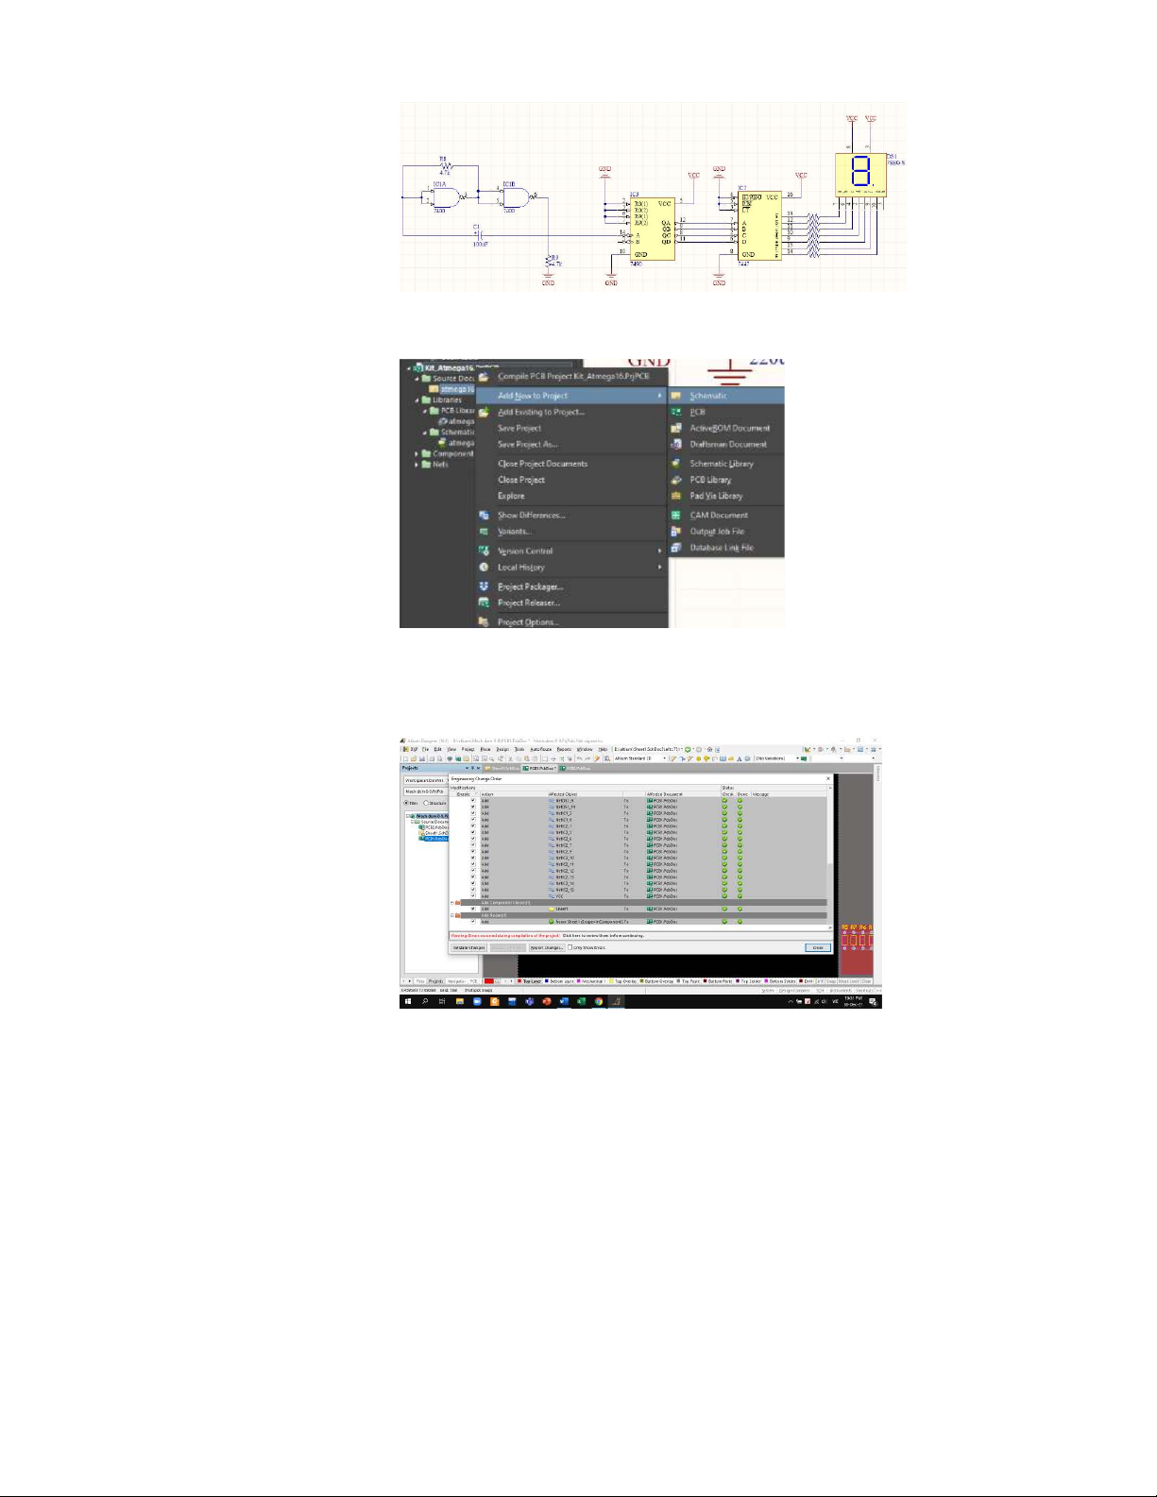Open the Version Control submenu

click(525, 551)
